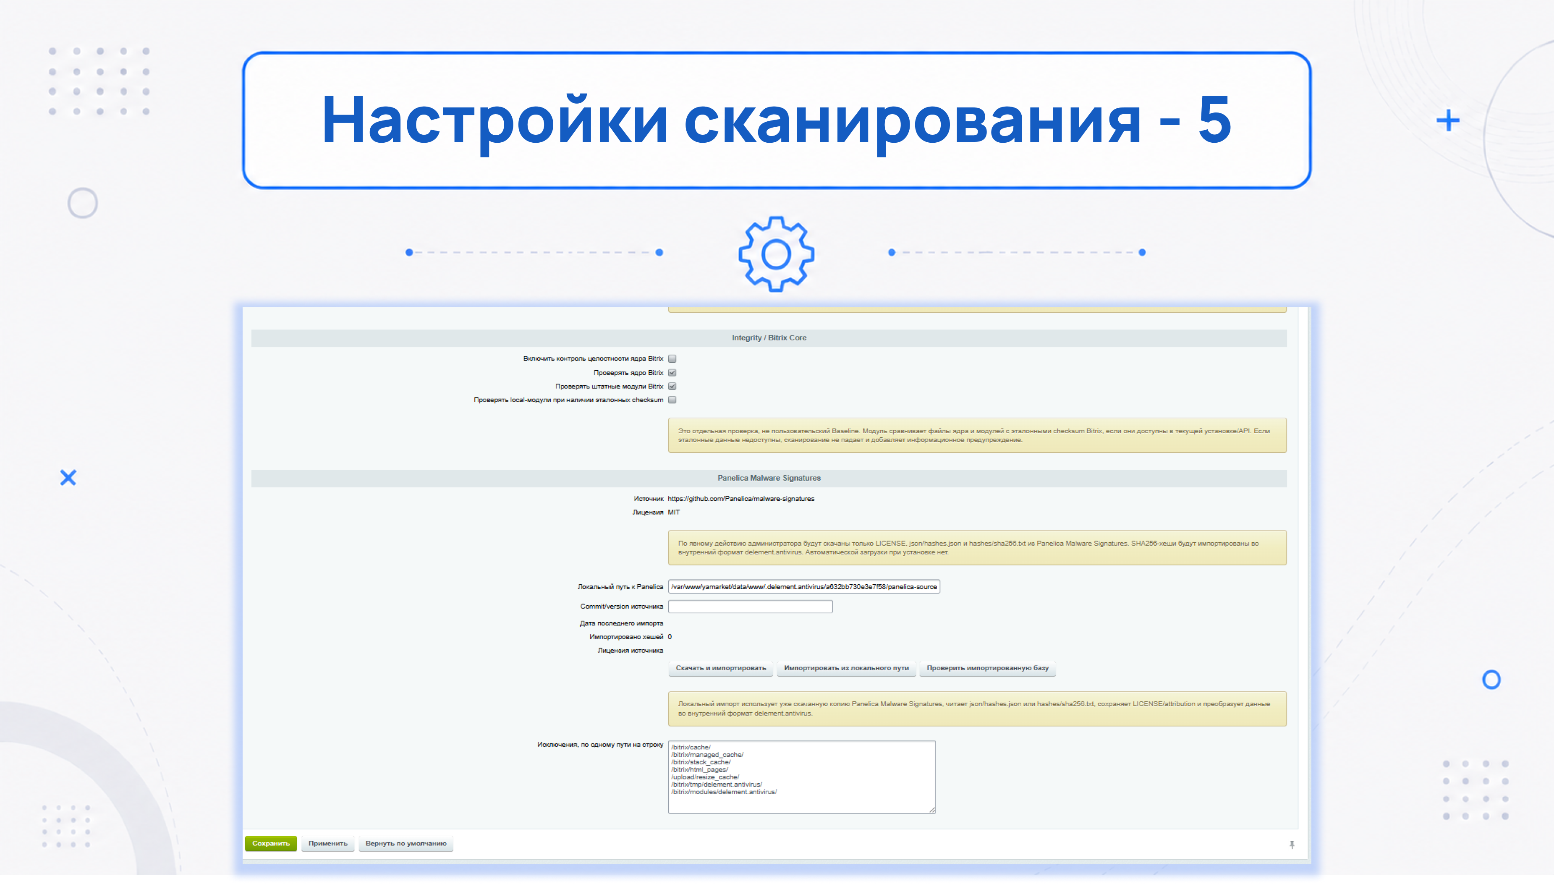
Task: Click 'Импортировать из локального пути' button
Action: (x=846, y=668)
